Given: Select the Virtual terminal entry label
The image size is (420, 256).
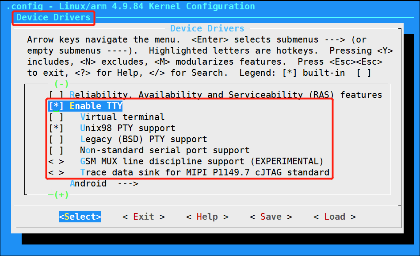Looking at the screenshot, I should point(122,117).
